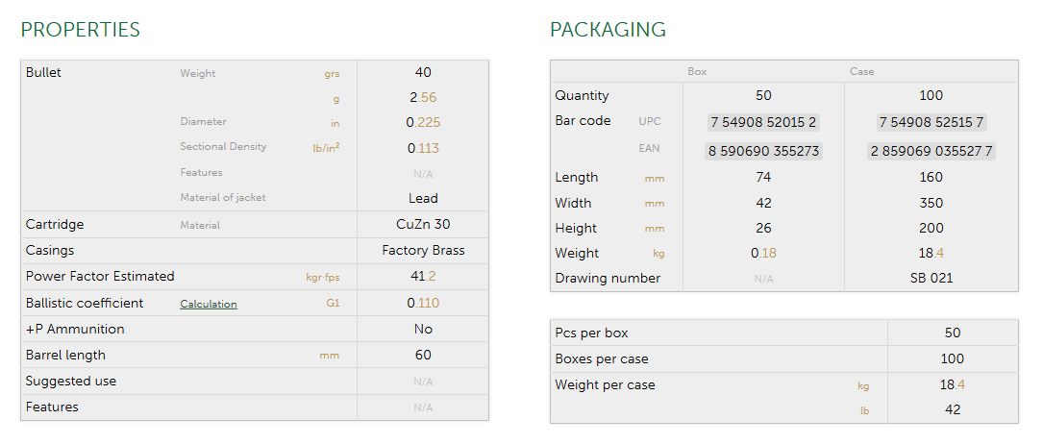Select the case UPC code 7 54908 52515 7
The height and width of the screenshot is (444, 1043).
[931, 122]
